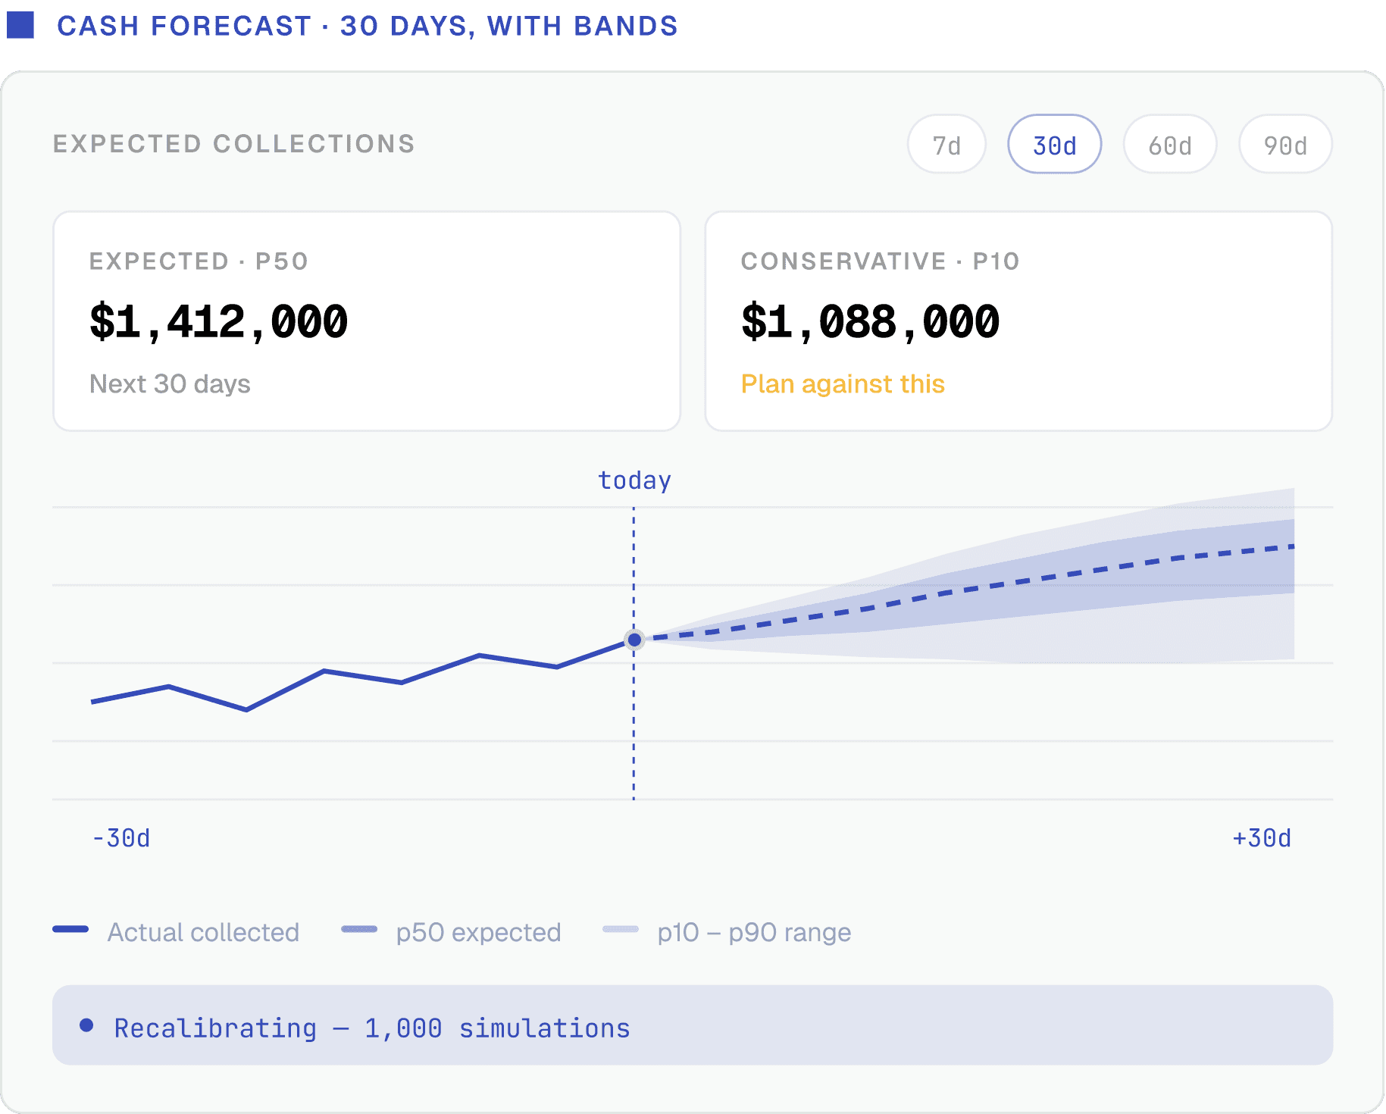Click the p50 expected legend swatch
1386x1114 pixels.
point(359,929)
